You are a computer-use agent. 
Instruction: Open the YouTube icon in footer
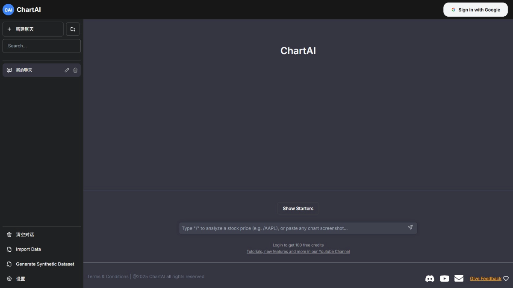pos(445,279)
